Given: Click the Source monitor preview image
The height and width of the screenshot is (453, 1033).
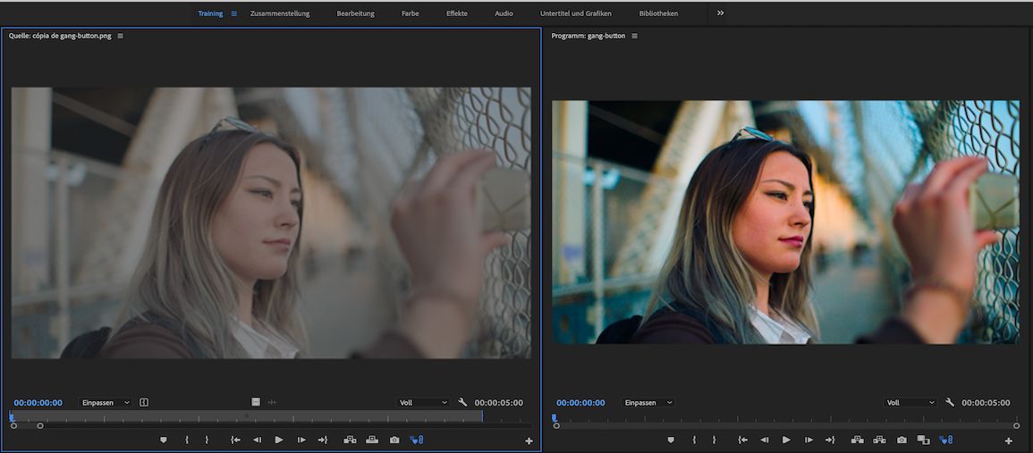Looking at the screenshot, I should click(271, 223).
